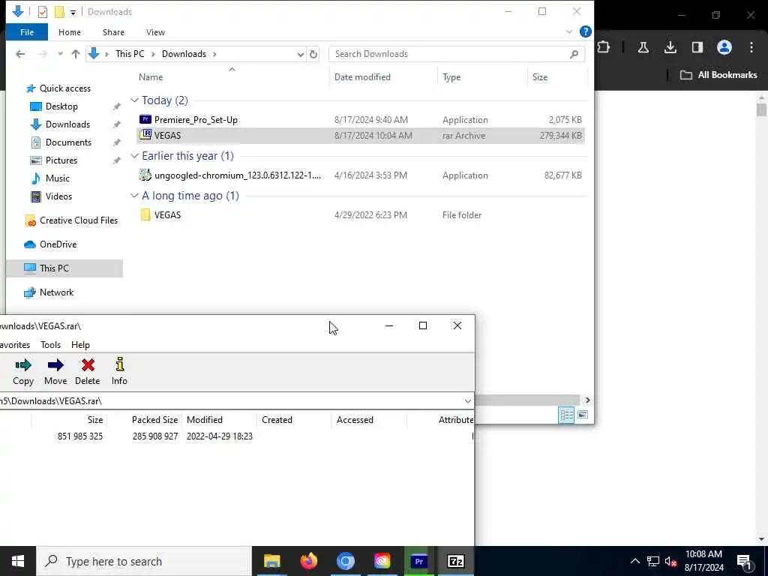The width and height of the screenshot is (768, 576).
Task: Click the Created column header in 7-Zip
Action: 277,420
